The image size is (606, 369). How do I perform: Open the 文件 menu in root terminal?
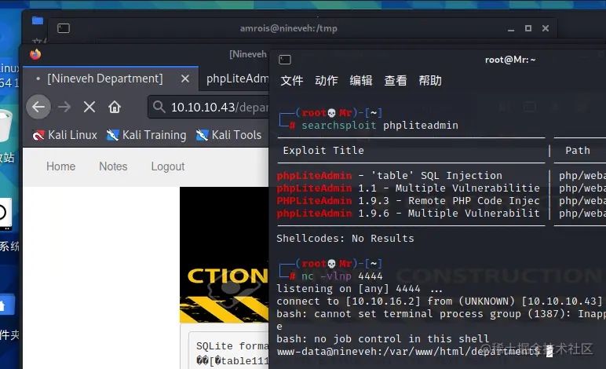[x=292, y=80]
